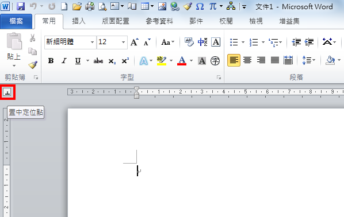Image resolution: width=344 pixels, height=217 pixels.
Task: Open the 增益集 Add-ins tab
Action: pos(289,21)
